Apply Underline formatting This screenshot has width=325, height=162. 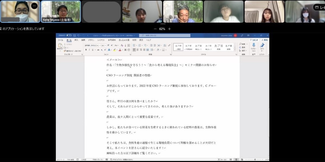click(x=92, y=50)
